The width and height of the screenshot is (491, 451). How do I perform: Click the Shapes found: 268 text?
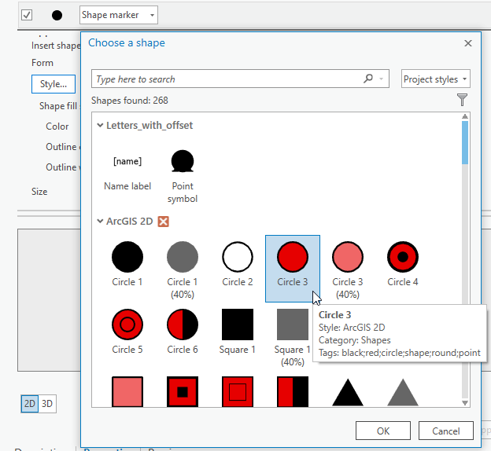pyautogui.click(x=130, y=101)
